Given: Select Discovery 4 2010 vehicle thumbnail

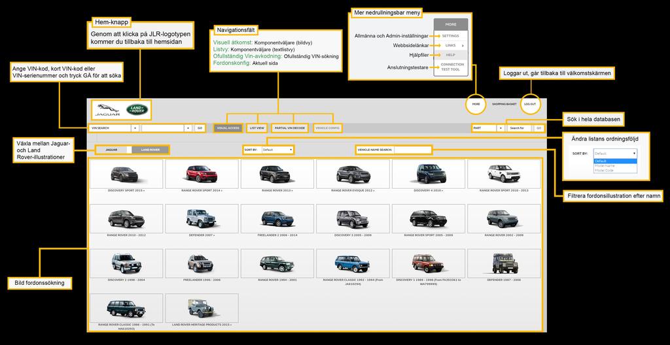Looking at the screenshot, I should (x=429, y=174).
